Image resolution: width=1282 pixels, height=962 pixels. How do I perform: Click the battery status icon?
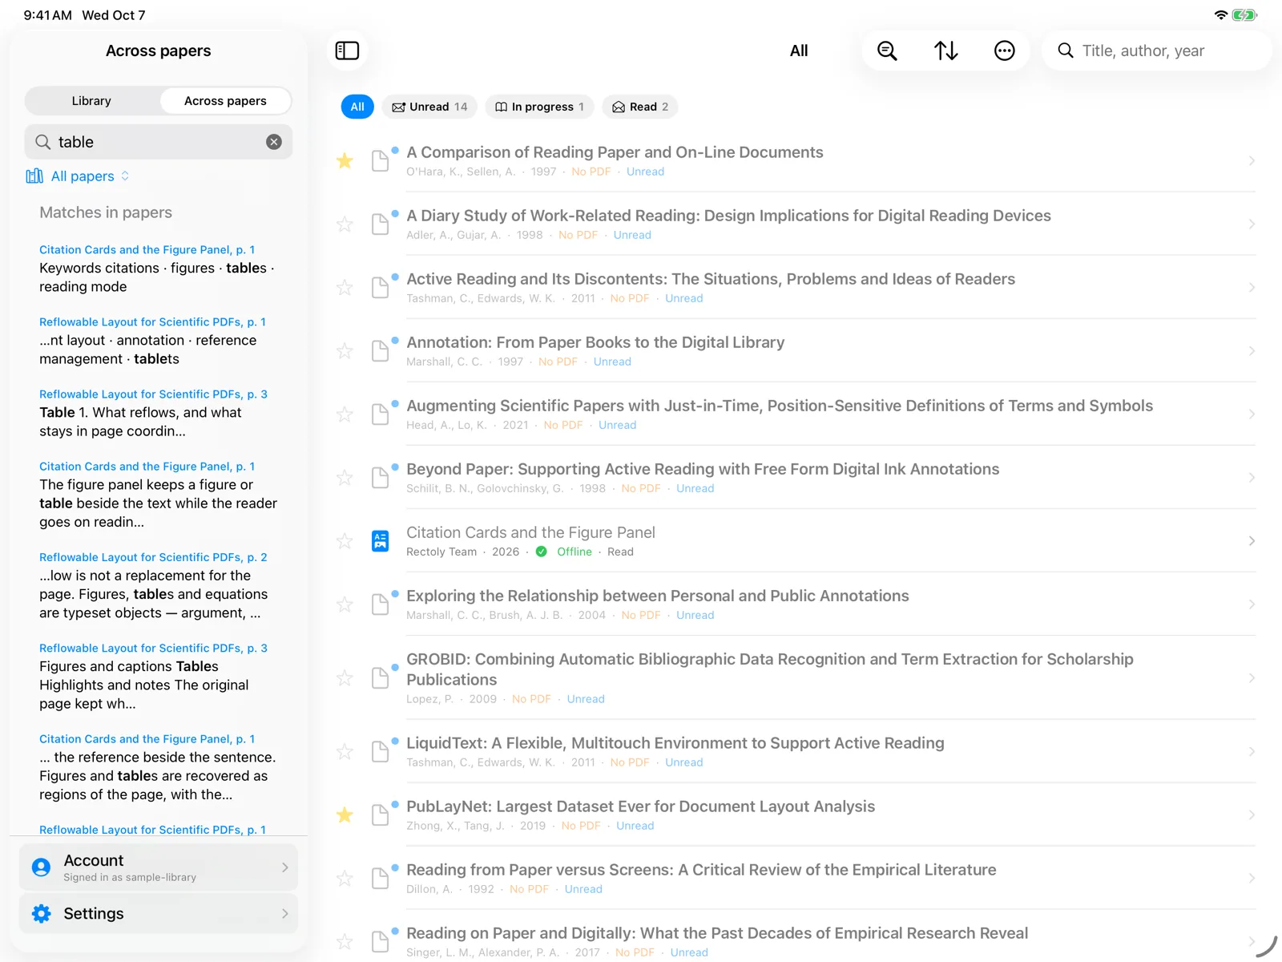pos(1244,15)
